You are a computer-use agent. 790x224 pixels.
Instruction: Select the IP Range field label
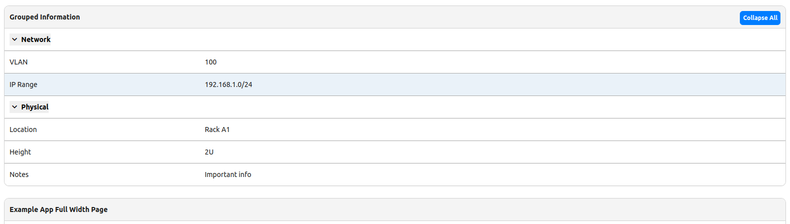pyautogui.click(x=23, y=84)
